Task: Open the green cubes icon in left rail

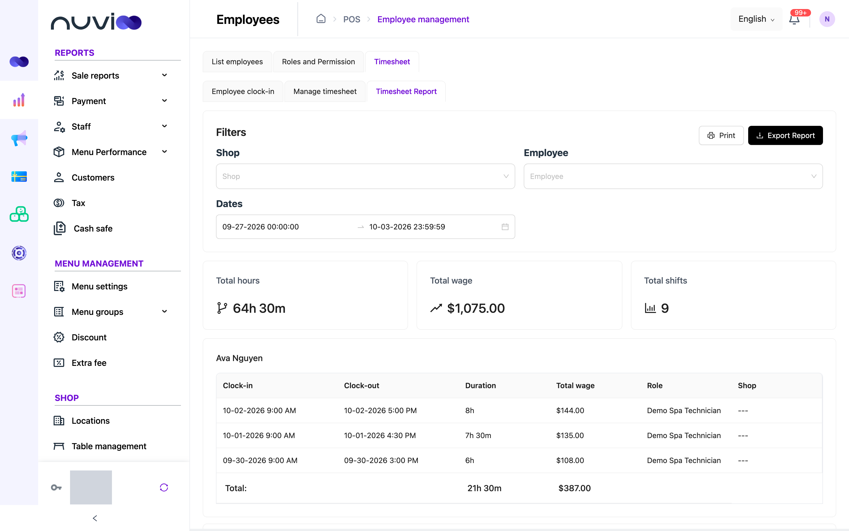Action: (19, 214)
